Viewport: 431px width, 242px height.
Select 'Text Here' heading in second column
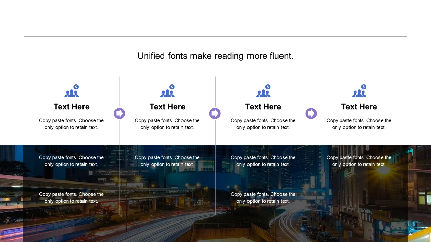[x=167, y=107]
